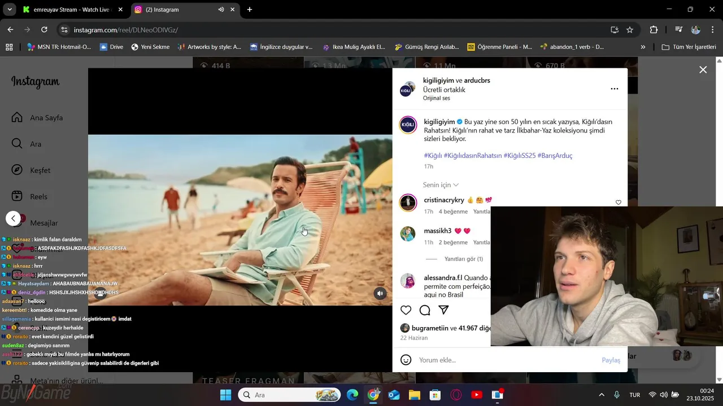Expand the Senin için comment filter

click(441, 185)
